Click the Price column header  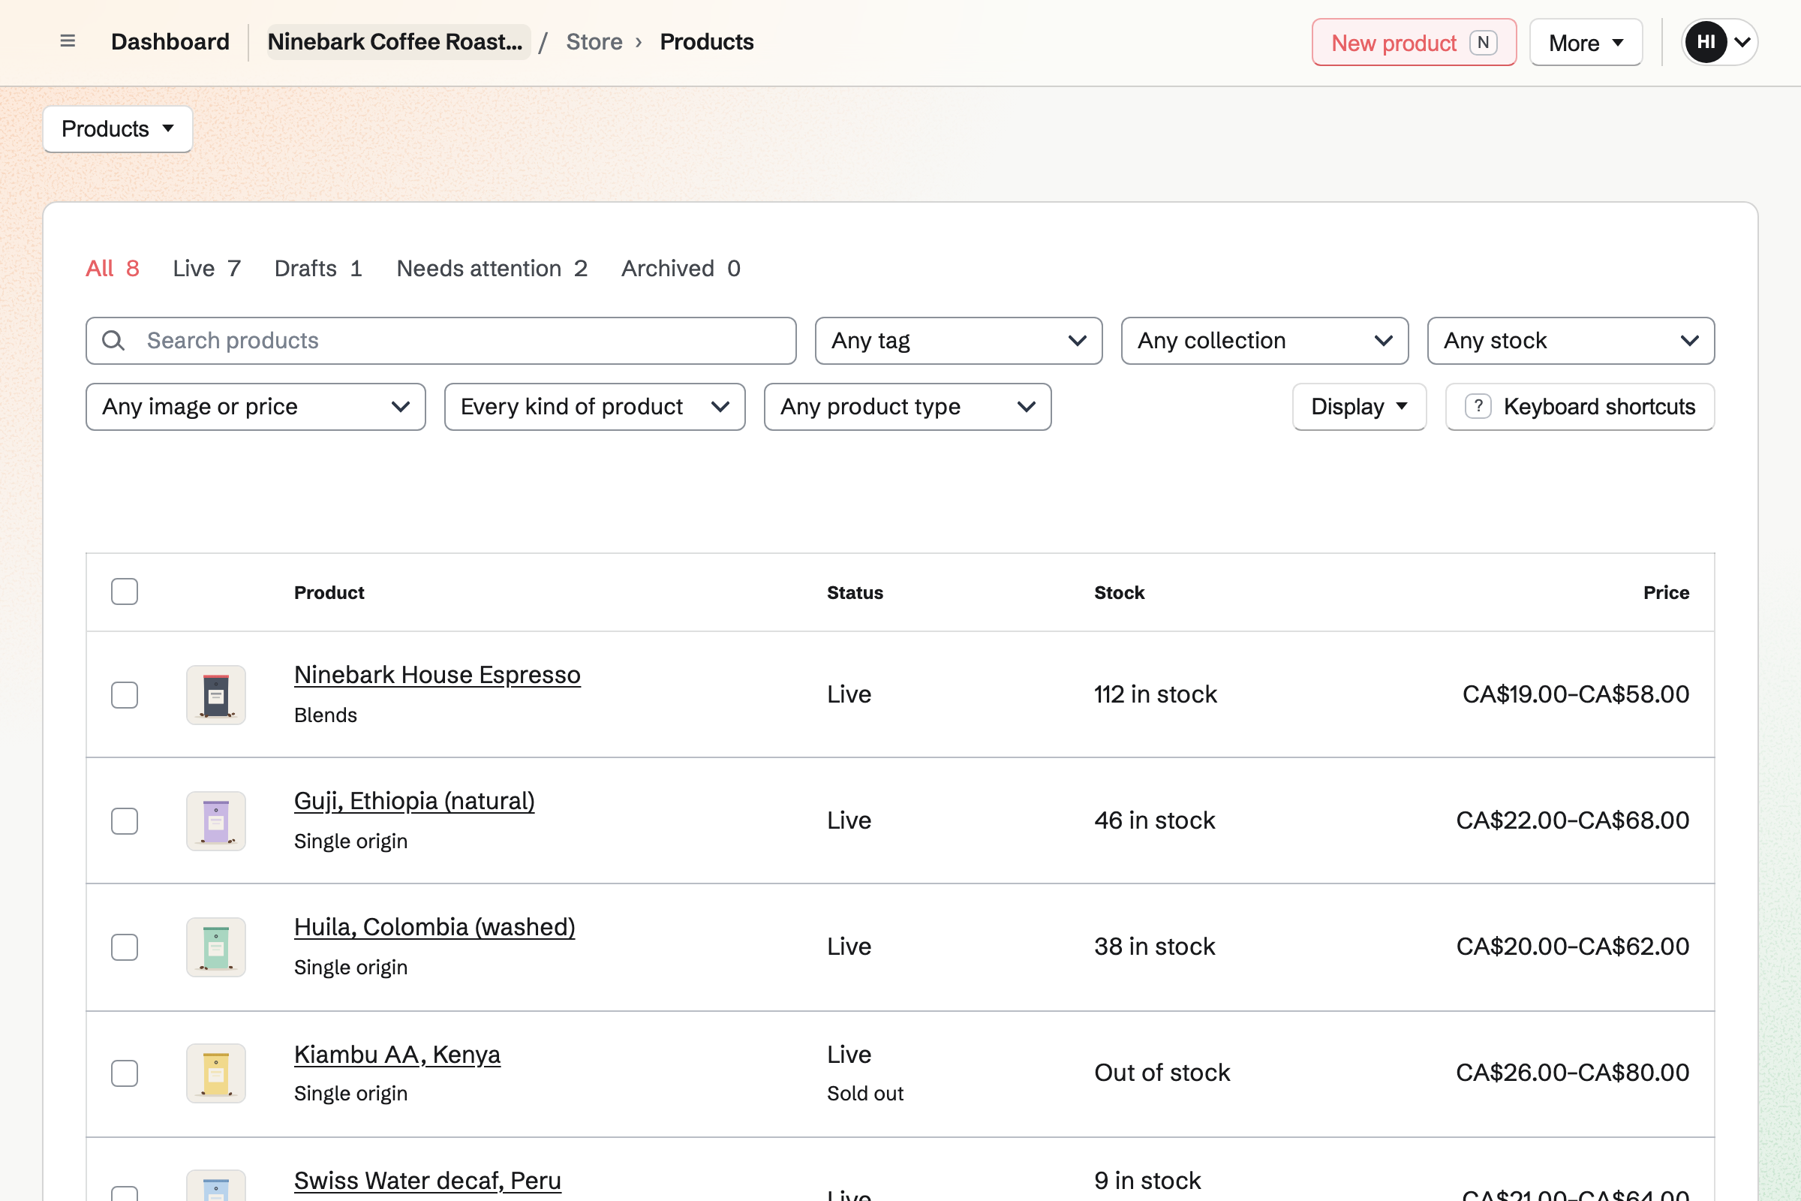pyautogui.click(x=1665, y=593)
